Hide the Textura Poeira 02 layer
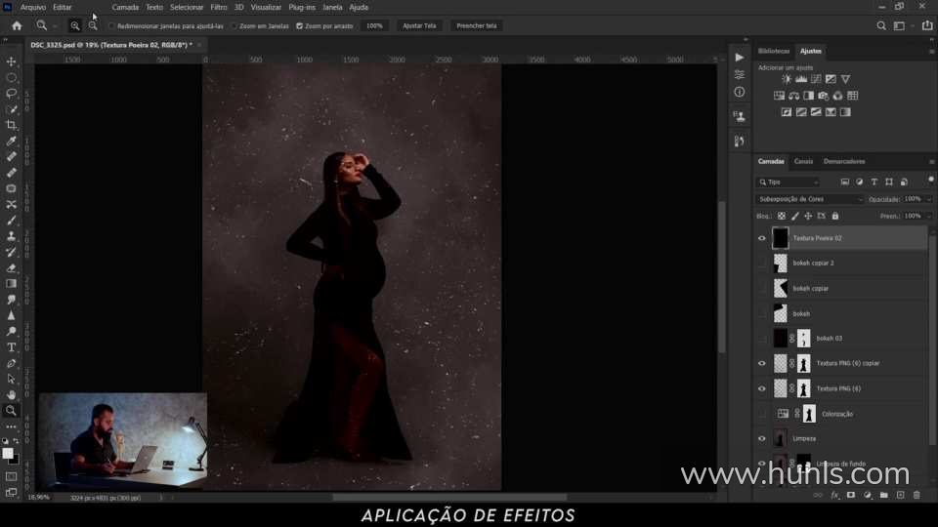This screenshot has height=527, width=938. pyautogui.click(x=762, y=237)
